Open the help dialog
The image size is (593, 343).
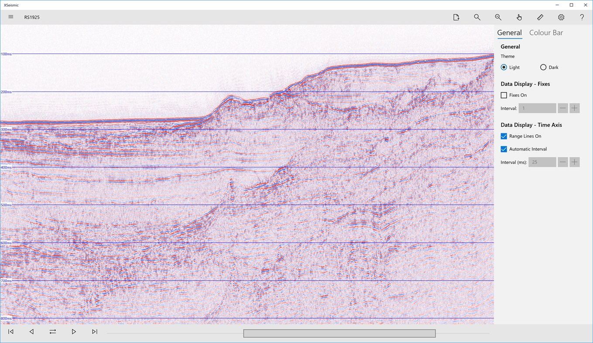(582, 17)
